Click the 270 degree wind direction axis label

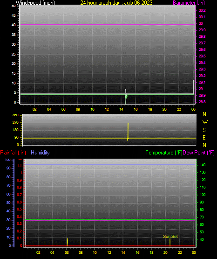pos(15,123)
